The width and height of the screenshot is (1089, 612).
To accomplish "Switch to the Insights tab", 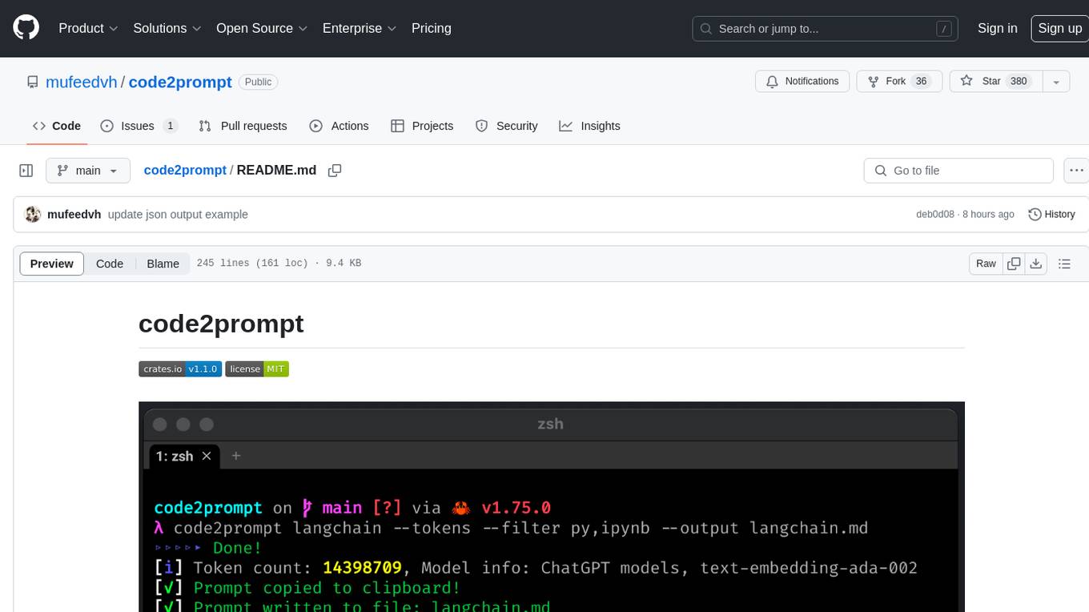I will 589,126.
